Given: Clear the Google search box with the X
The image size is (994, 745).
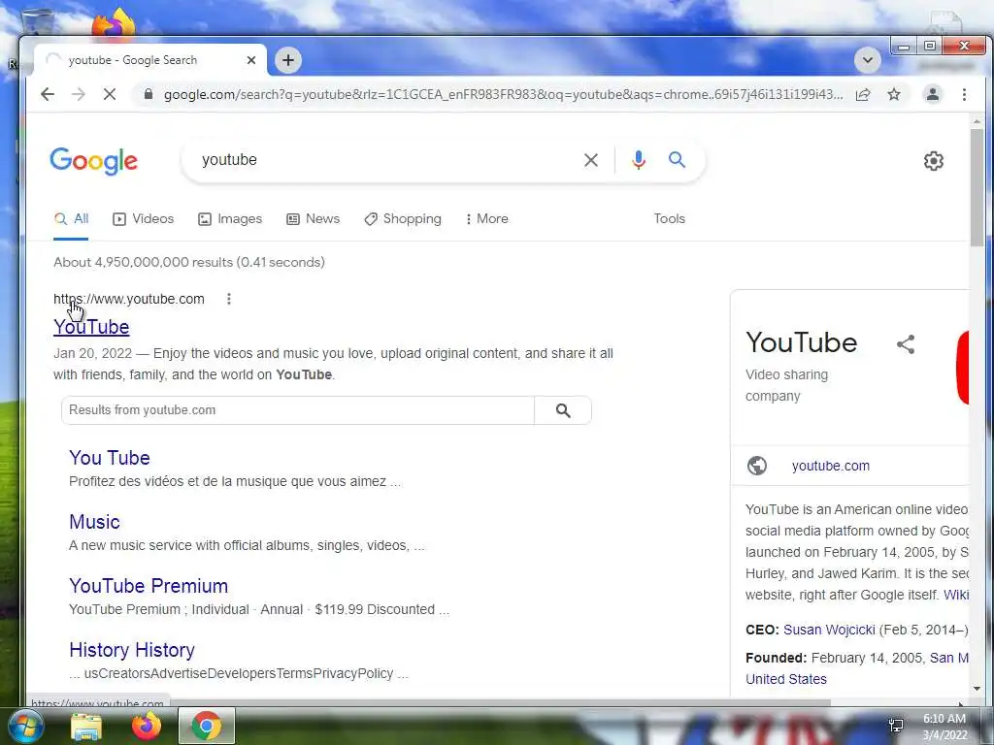Looking at the screenshot, I should point(591,160).
